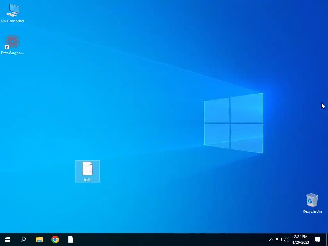Open the blank document taskbar icon
328x246 pixels.
(71, 240)
